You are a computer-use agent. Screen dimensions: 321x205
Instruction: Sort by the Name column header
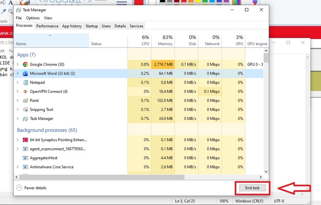tap(52, 41)
